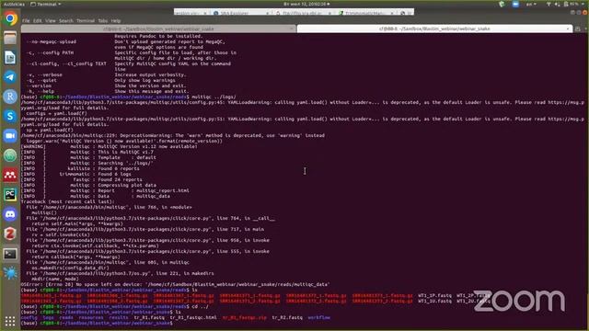Open the Terminal app menu in the top bar
Viewport: 589px width, 331px height.
tap(45, 4)
